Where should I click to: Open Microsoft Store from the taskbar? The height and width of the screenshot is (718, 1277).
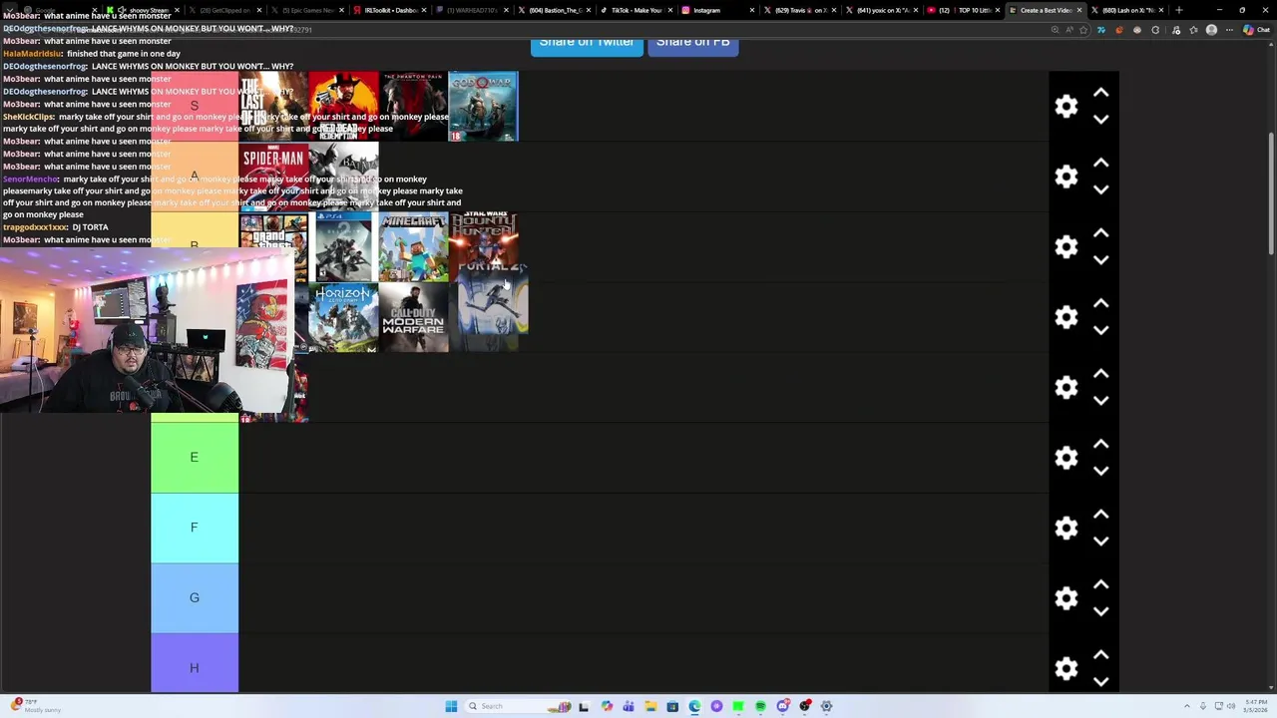tap(672, 706)
